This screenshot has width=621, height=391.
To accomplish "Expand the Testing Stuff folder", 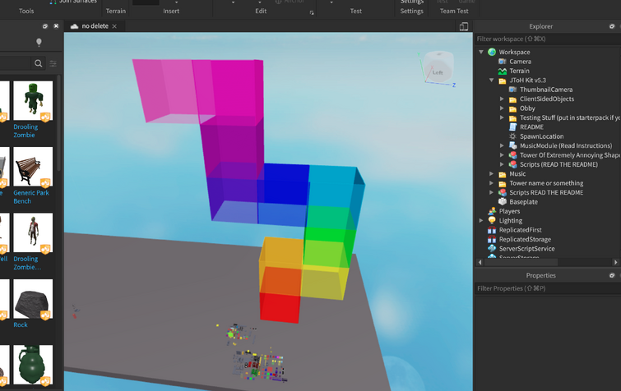I will coord(502,117).
